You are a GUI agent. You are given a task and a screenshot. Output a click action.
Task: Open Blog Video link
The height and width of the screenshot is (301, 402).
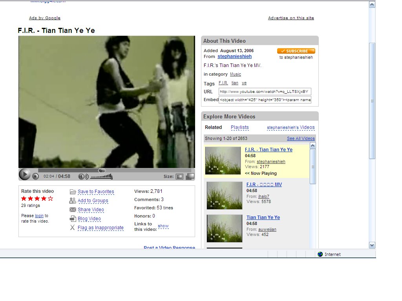click(x=89, y=219)
